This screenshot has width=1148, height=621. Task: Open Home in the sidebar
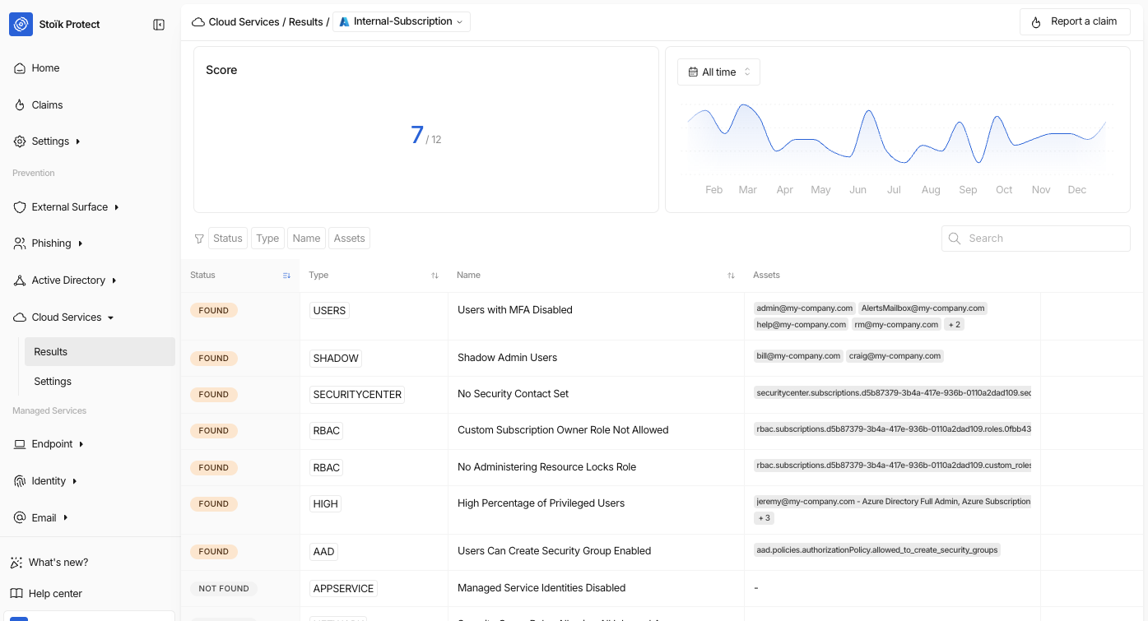[x=45, y=68]
